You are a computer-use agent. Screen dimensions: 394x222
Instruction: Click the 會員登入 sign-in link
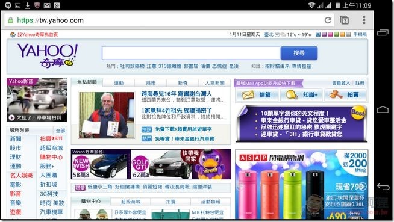click(341, 83)
